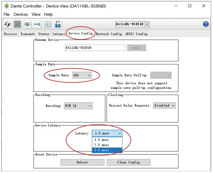Open the blue Help question icon
The image size is (213, 173).
(206, 24)
